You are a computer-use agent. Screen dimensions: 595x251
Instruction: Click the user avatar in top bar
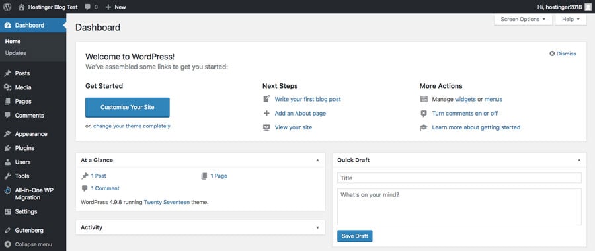tap(588, 7)
